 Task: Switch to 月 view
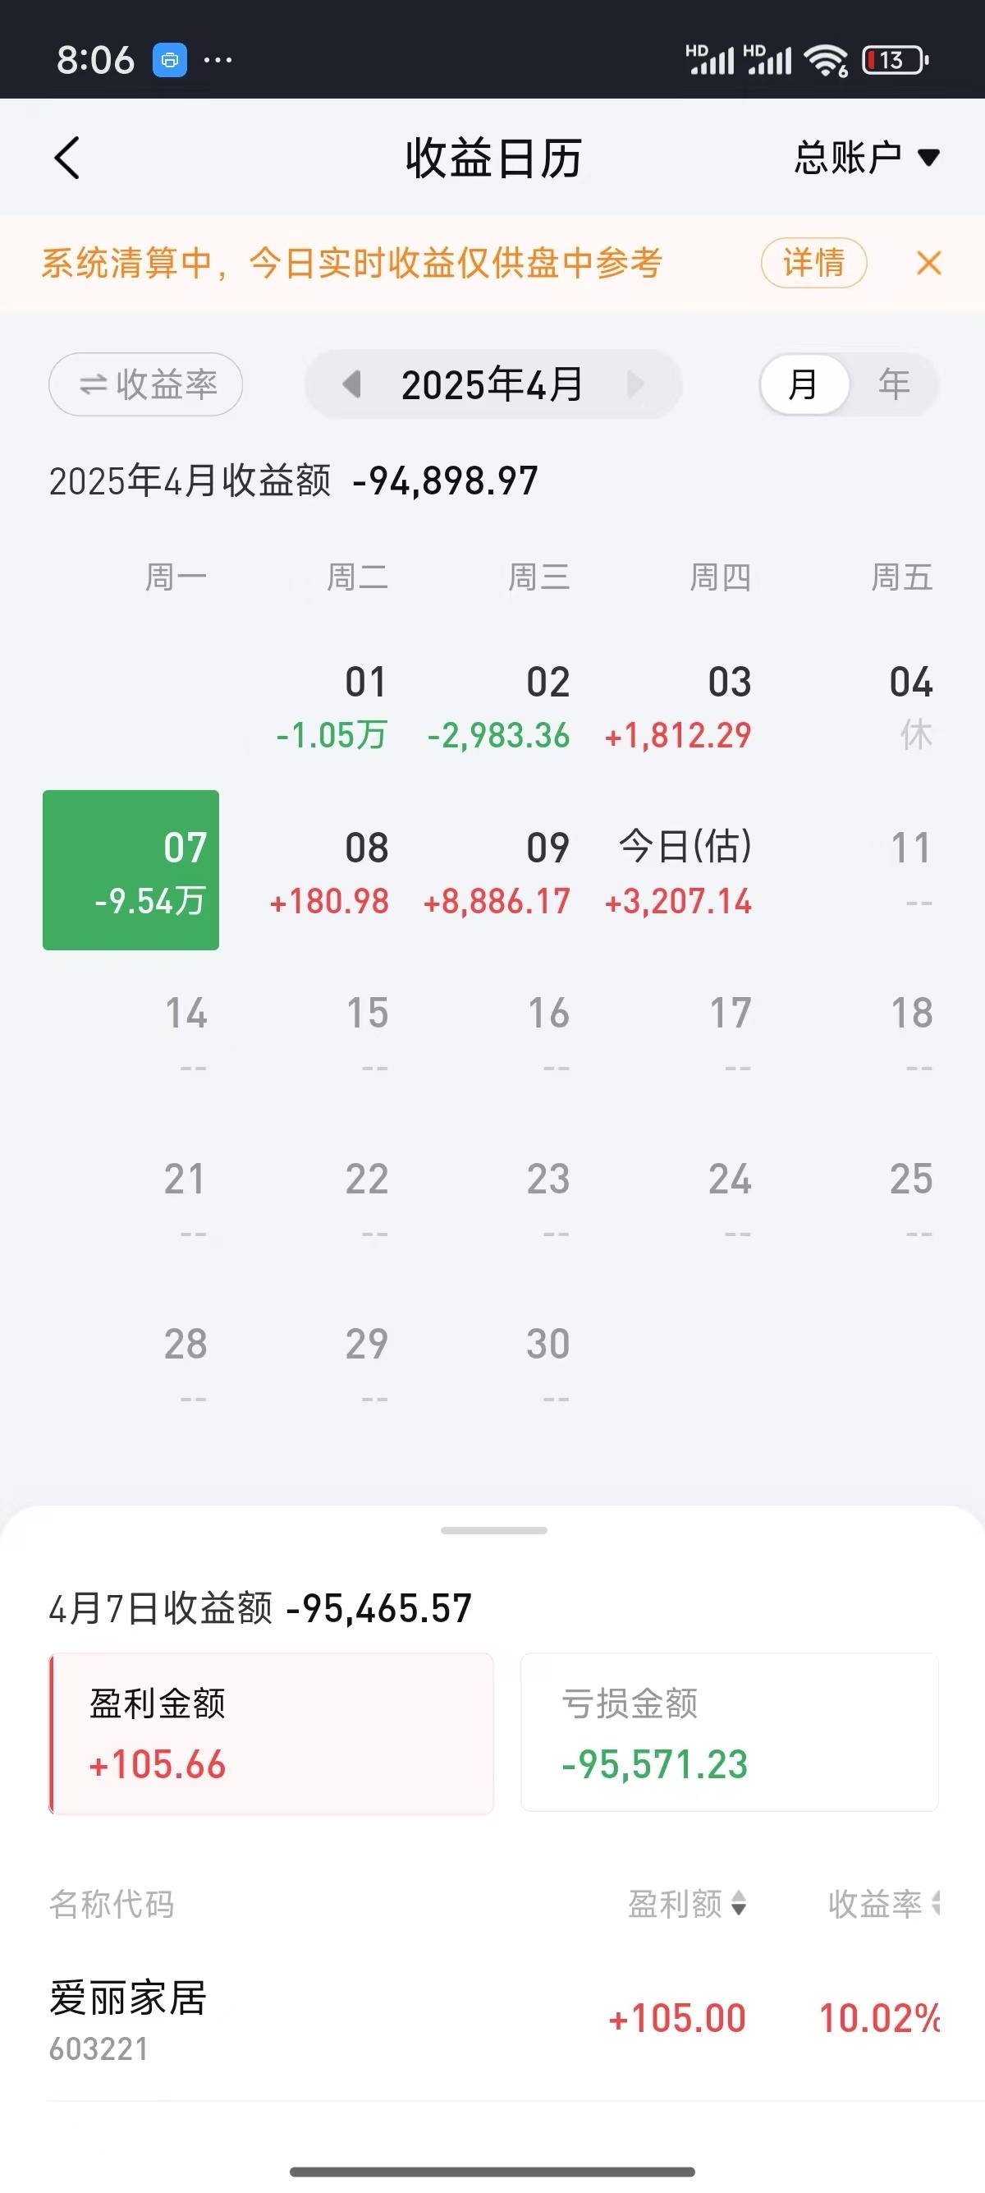[x=804, y=384]
